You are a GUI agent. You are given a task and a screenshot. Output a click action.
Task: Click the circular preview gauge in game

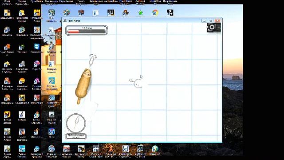[76, 124]
